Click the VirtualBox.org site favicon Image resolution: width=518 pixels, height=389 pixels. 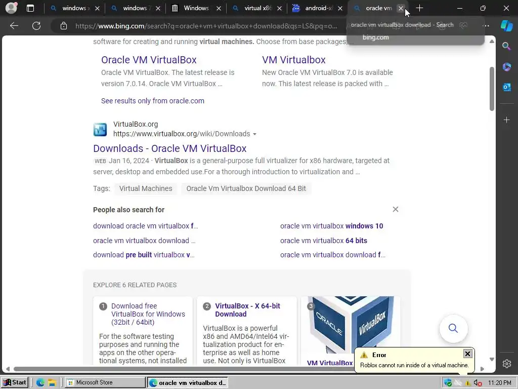click(x=100, y=129)
